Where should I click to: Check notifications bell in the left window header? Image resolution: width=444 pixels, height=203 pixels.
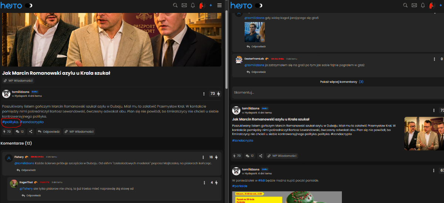click(193, 6)
